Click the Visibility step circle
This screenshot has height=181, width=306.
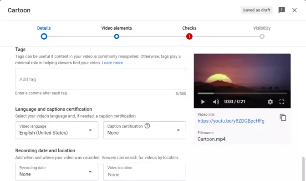click(262, 36)
